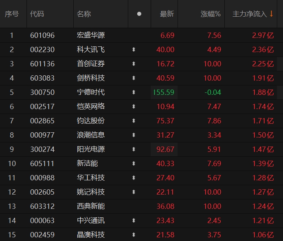
Task: Click the circle dot column header
Action: click(139, 14)
